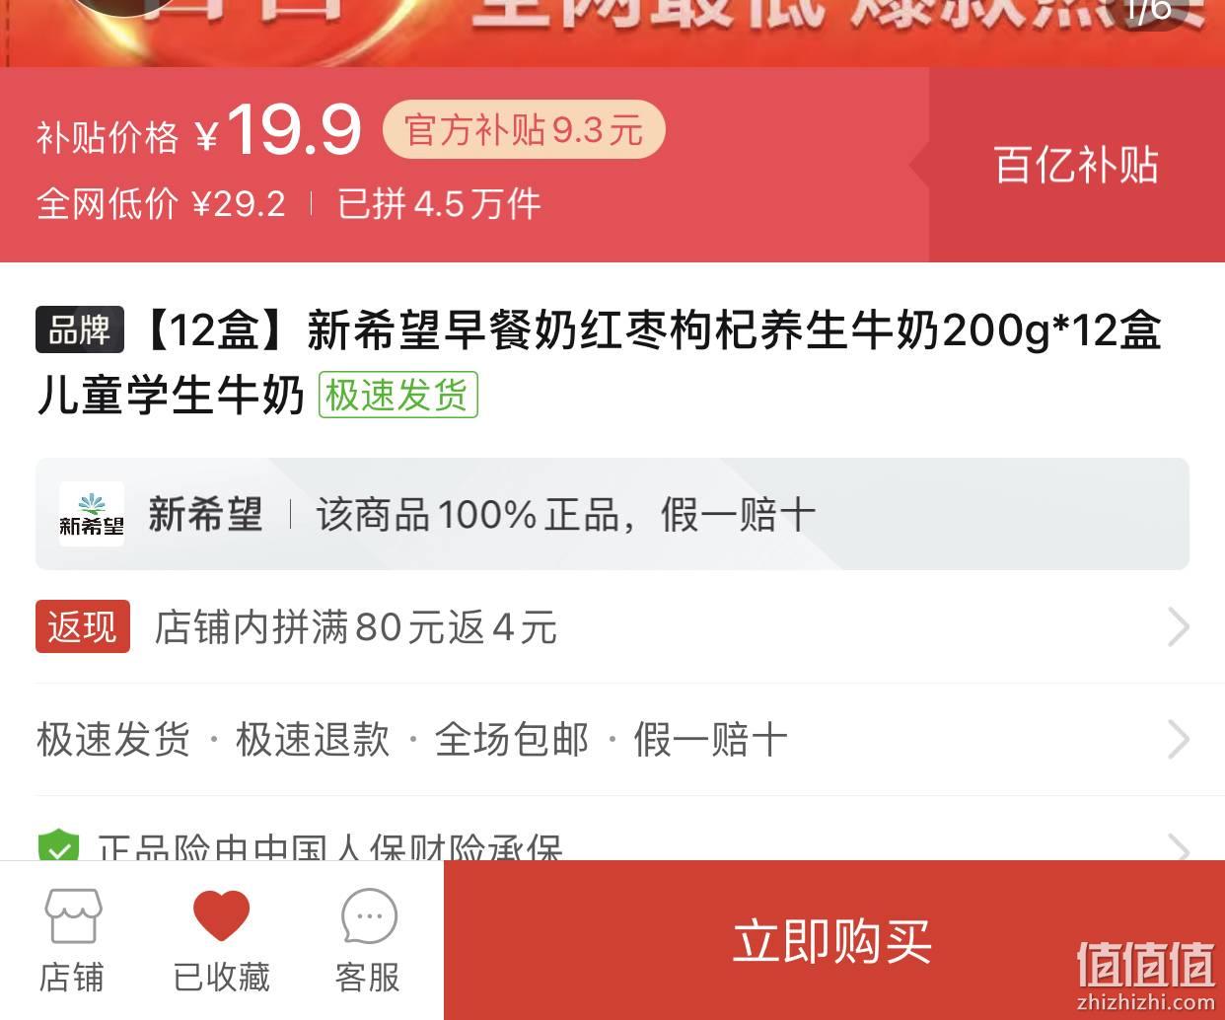Expand the 正品险 insurance row chevron

pos(1179,846)
